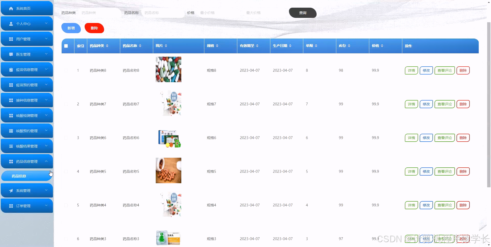Click the paper-plane icon on 系统管理
Image resolution: width=491 pixels, height=247 pixels.
(10, 190)
